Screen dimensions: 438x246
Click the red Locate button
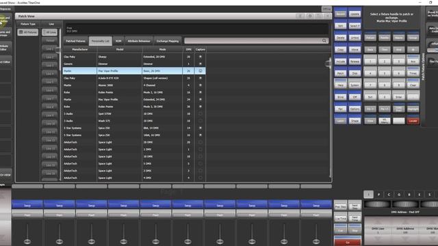(x=413, y=121)
